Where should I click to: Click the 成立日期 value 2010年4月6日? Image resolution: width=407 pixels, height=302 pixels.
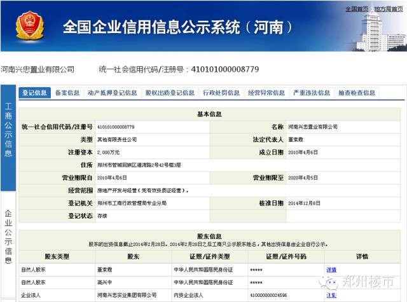(x=303, y=153)
